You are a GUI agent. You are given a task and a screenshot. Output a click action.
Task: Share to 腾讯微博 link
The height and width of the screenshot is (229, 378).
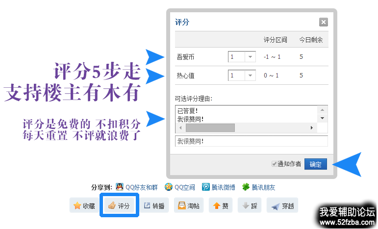(x=223, y=187)
